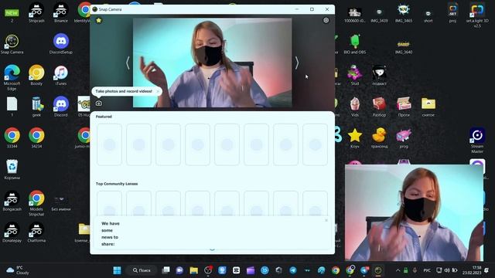Open the Windows Start menu
The height and width of the screenshot is (278, 495).
117,270
